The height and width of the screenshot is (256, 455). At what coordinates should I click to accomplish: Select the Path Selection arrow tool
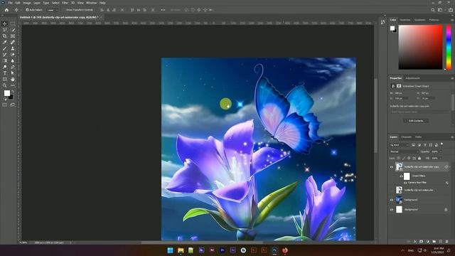coord(13,73)
